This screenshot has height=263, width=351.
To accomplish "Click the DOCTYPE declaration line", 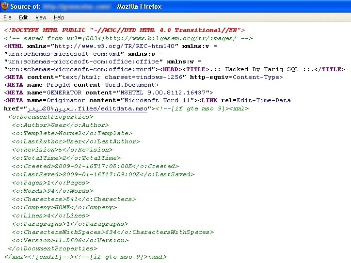I will tap(125, 30).
